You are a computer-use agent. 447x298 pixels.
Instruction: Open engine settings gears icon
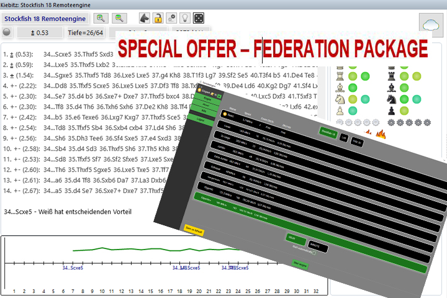(172, 18)
